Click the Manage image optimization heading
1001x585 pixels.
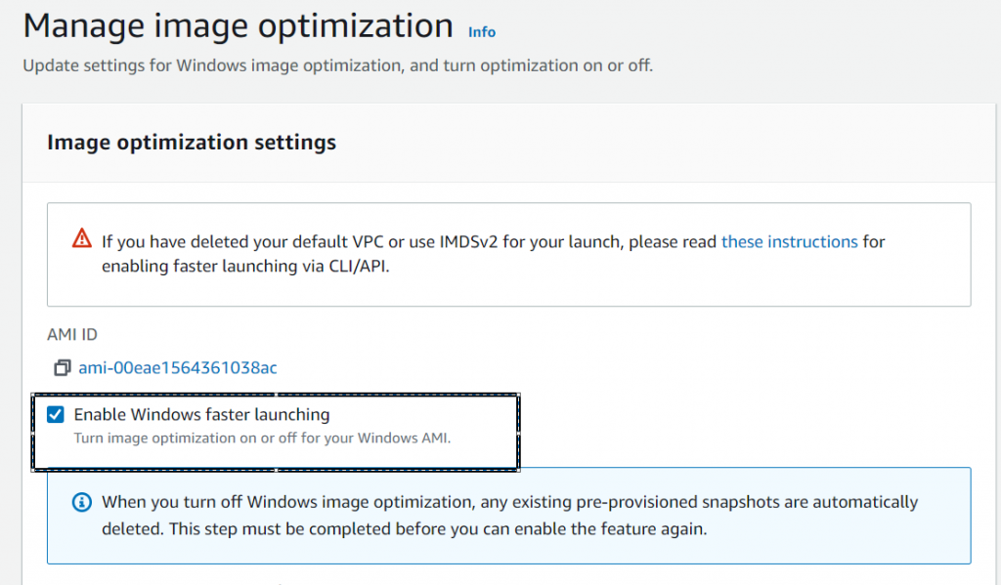pyautogui.click(x=238, y=25)
